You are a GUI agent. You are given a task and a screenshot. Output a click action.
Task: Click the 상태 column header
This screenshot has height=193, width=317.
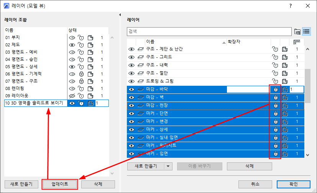[x=88, y=30]
